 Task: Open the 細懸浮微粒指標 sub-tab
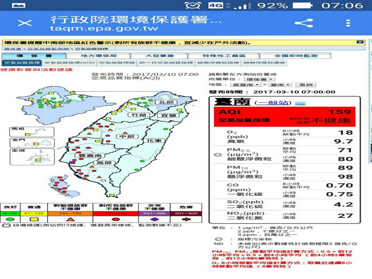(x=218, y=63)
